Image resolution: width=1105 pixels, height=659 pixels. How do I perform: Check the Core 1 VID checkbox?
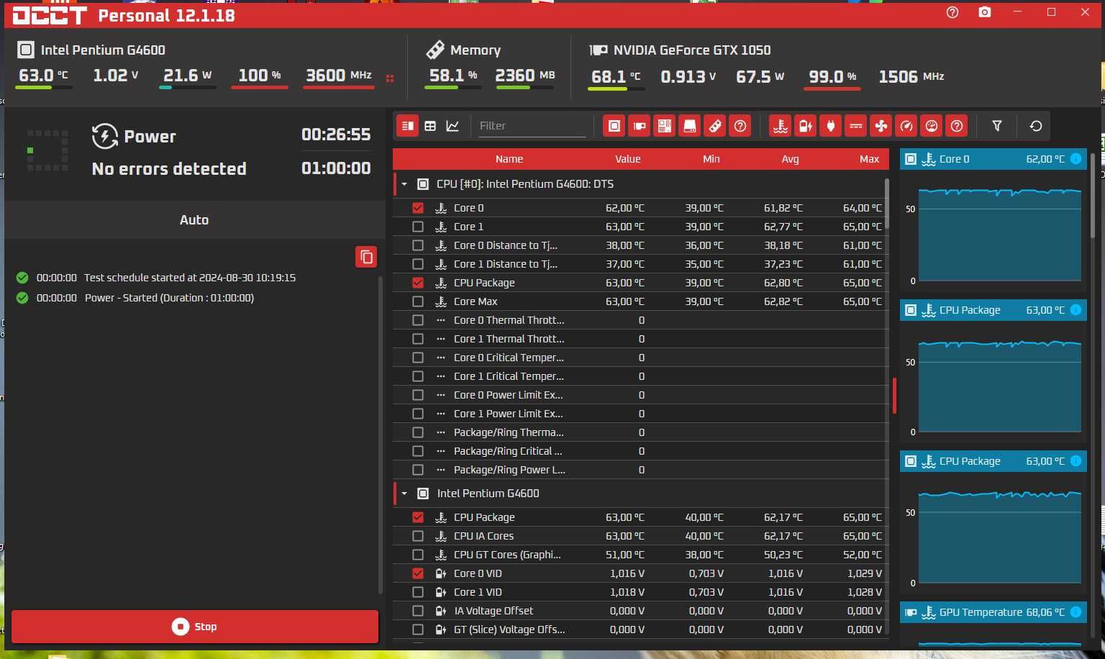[x=418, y=592]
